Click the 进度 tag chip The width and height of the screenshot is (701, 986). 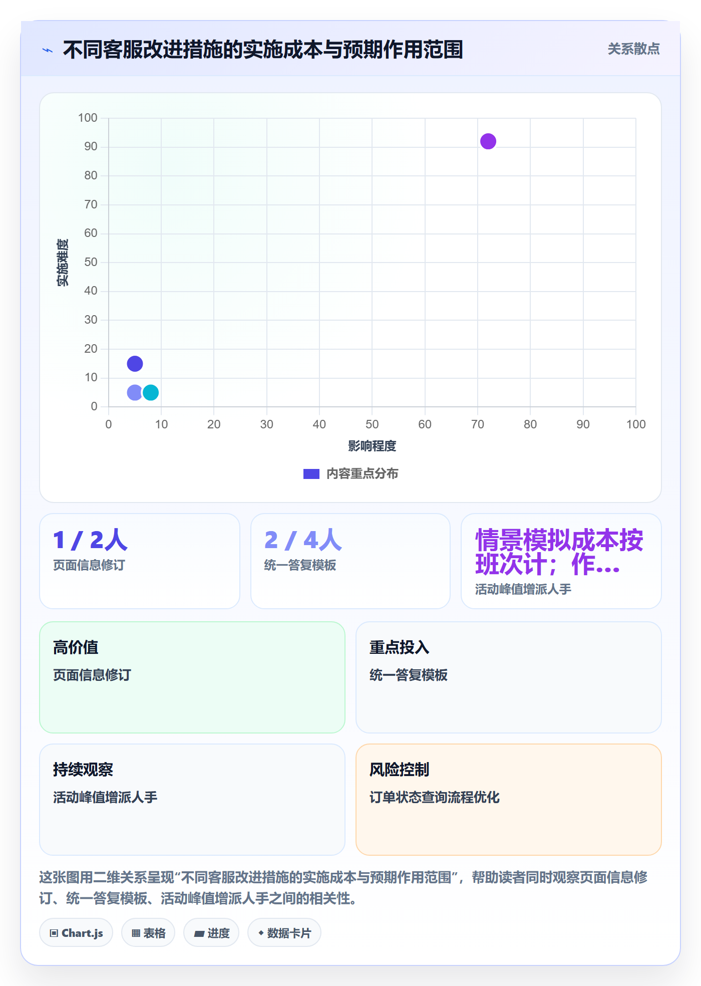(211, 933)
